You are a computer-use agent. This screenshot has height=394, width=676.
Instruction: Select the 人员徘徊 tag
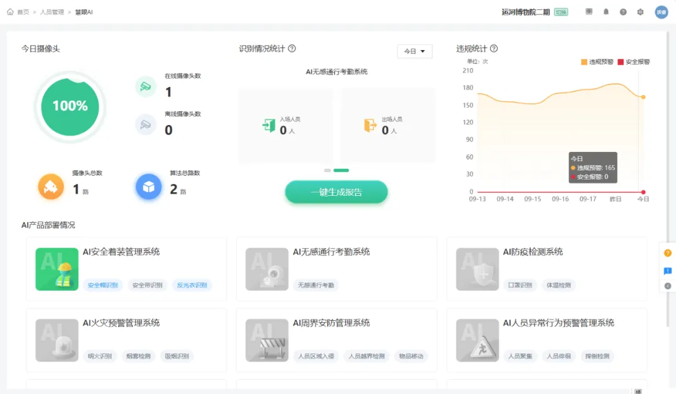[559, 356]
